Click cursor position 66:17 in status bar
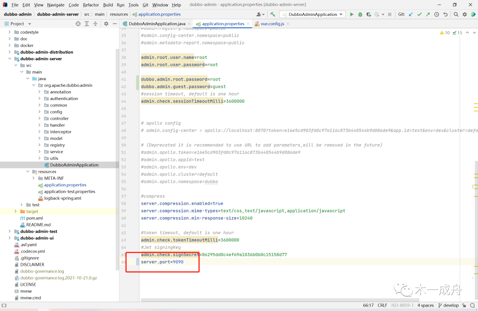 click(368, 305)
